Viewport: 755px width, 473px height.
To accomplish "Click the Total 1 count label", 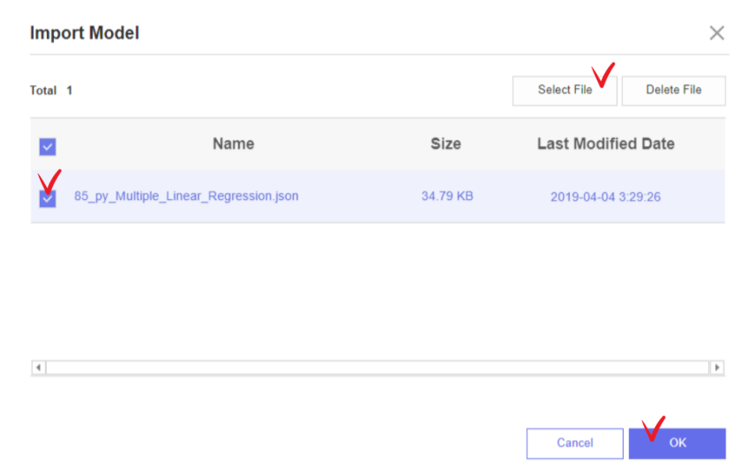I will tap(51, 91).
